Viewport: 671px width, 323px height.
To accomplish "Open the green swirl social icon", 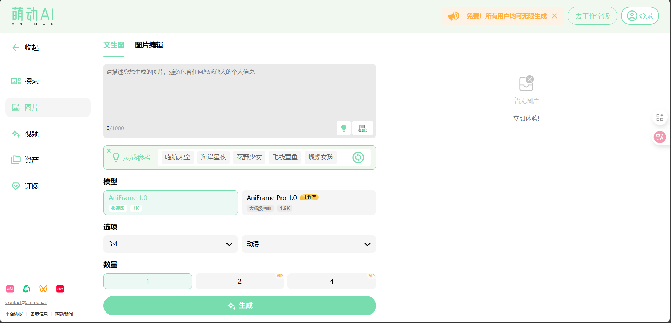I will [27, 289].
